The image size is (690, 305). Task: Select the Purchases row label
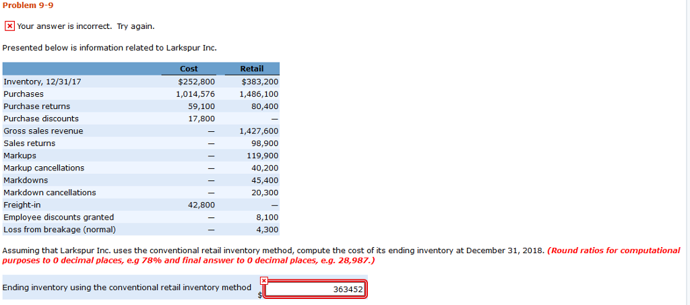click(x=24, y=94)
